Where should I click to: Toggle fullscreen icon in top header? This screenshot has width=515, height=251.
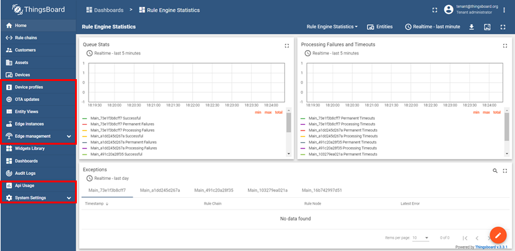(x=434, y=10)
